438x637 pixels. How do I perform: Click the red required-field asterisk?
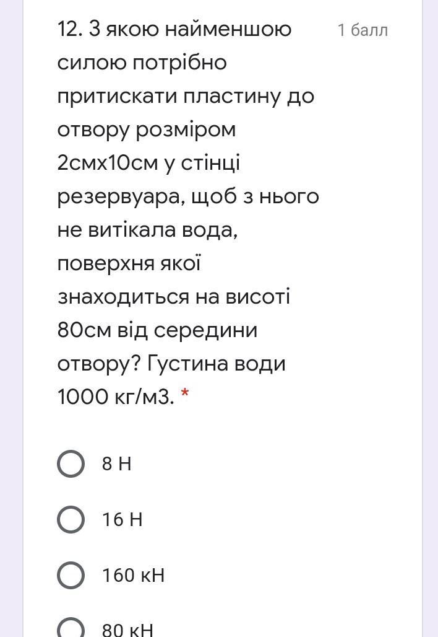click(x=185, y=393)
